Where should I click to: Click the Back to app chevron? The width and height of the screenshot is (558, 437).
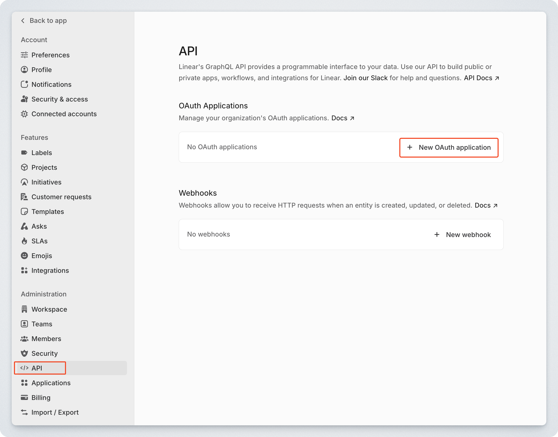pos(23,21)
